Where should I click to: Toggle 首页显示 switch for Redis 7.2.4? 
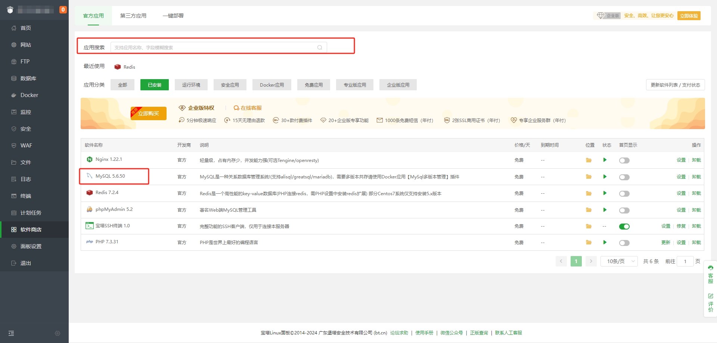point(624,194)
